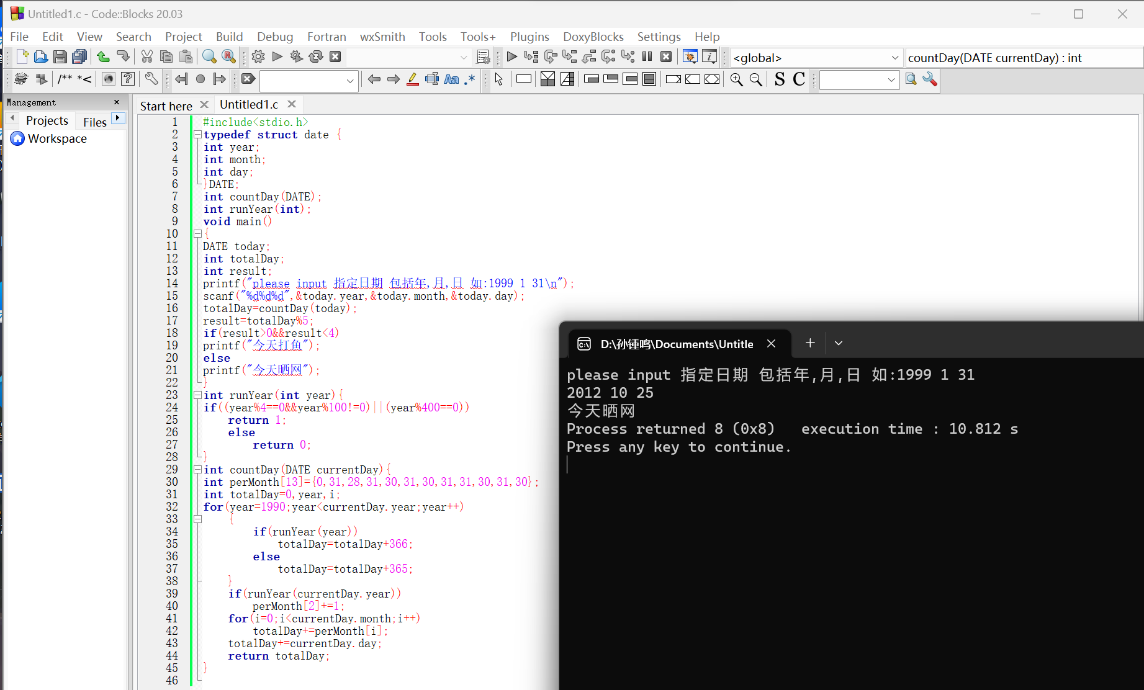Collapse runYear function fold on line 23
This screenshot has width=1144, height=690.
click(197, 395)
